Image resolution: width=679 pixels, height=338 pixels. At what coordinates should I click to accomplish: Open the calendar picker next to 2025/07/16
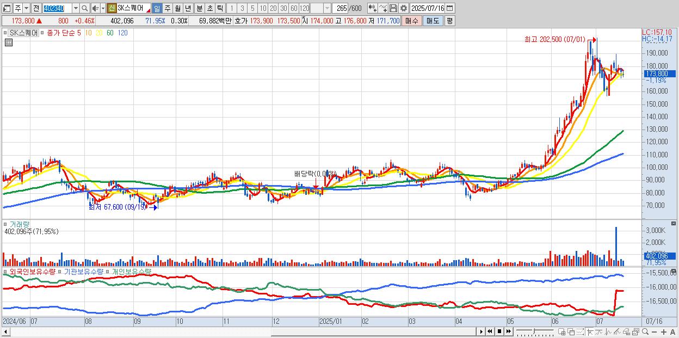(449, 8)
